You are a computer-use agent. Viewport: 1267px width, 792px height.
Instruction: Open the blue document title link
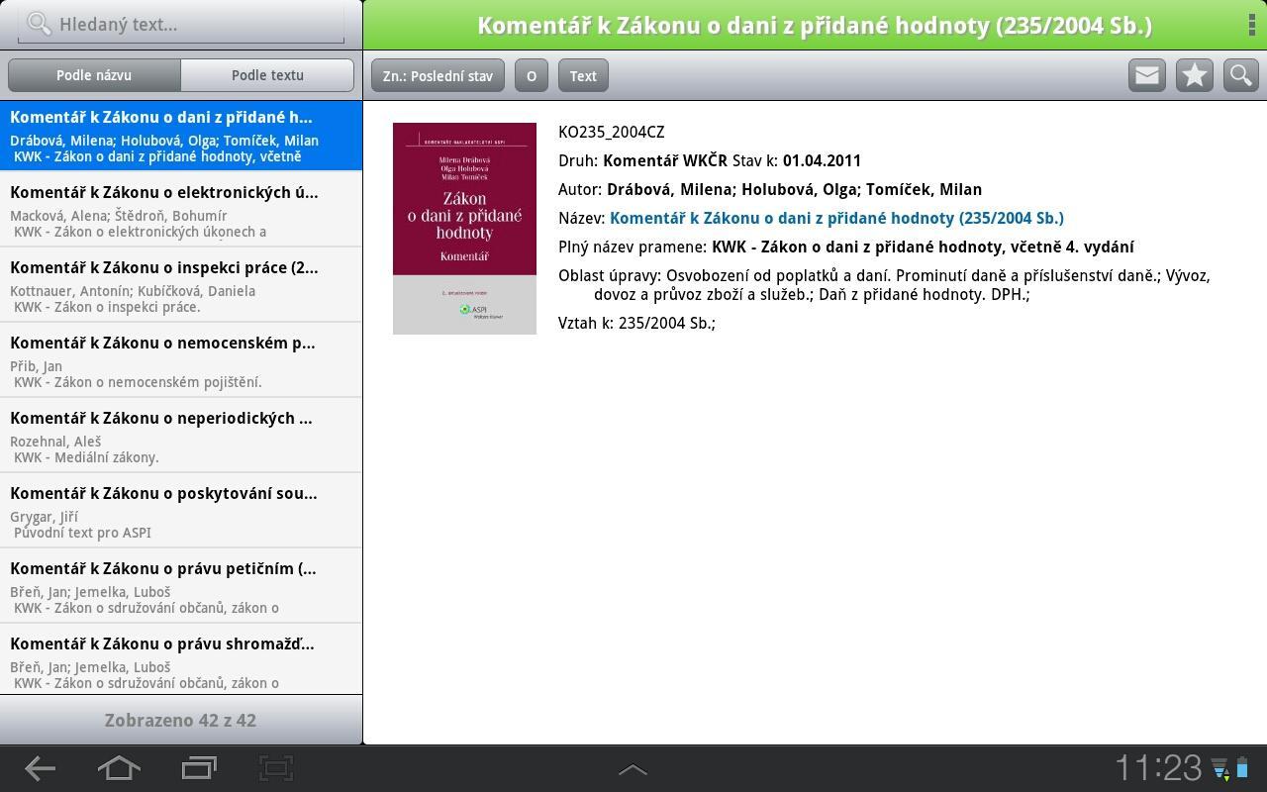(x=836, y=217)
